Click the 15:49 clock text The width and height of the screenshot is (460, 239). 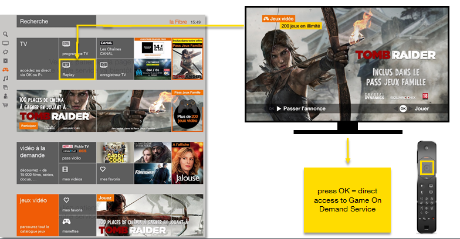[195, 22]
